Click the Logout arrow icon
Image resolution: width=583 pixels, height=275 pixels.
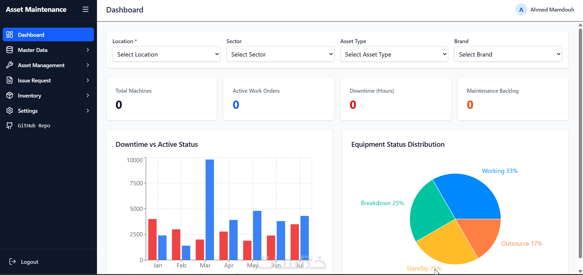(12, 262)
